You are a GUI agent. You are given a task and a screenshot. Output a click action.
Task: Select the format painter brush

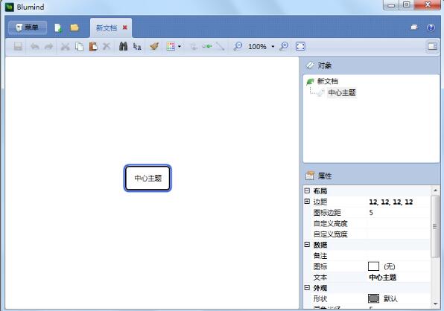click(x=154, y=46)
